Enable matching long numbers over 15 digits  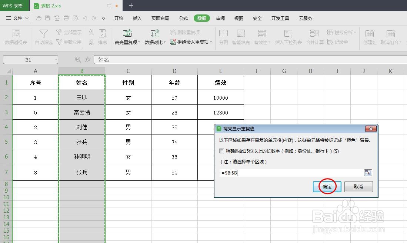click(221, 151)
